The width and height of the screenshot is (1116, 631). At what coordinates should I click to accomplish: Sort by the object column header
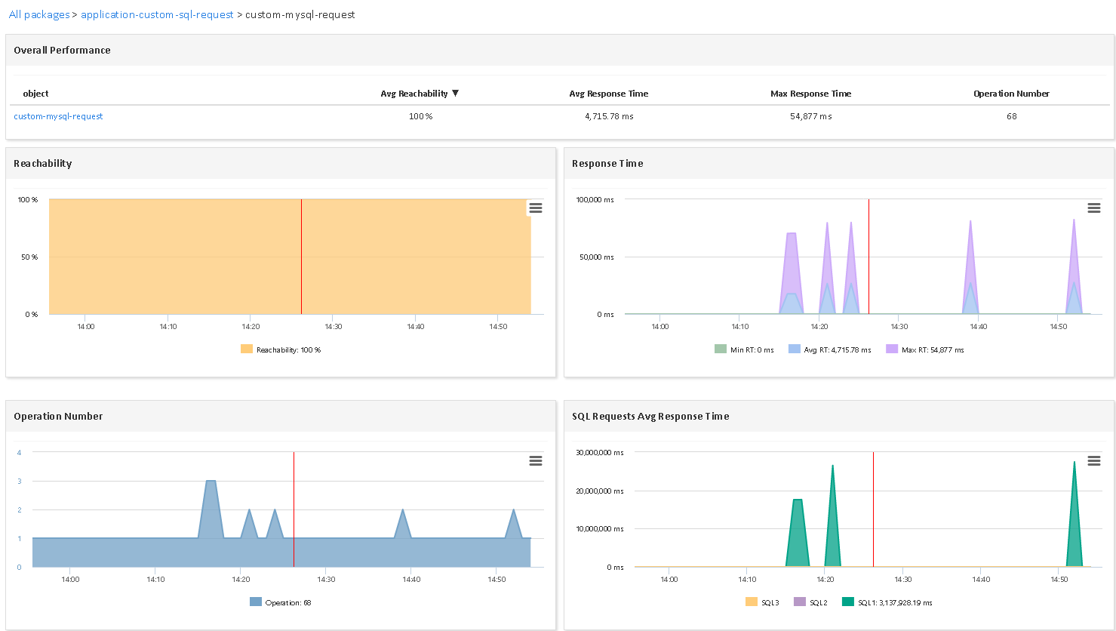[35, 94]
